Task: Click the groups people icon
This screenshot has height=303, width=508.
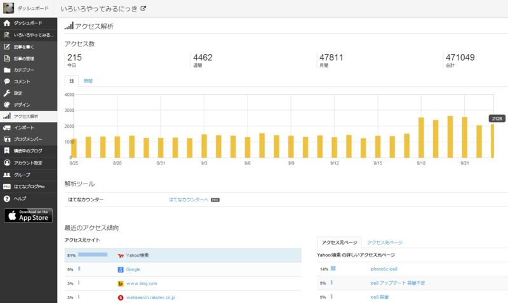Action: 7,175
